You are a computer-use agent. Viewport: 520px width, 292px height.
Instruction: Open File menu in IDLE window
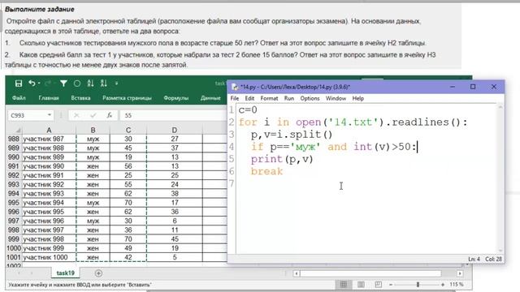(x=235, y=98)
